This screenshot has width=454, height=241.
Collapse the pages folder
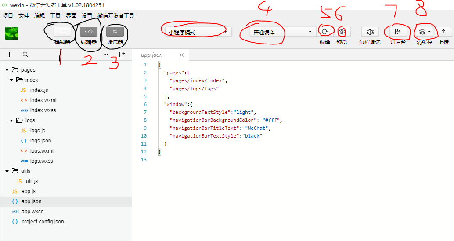point(7,70)
